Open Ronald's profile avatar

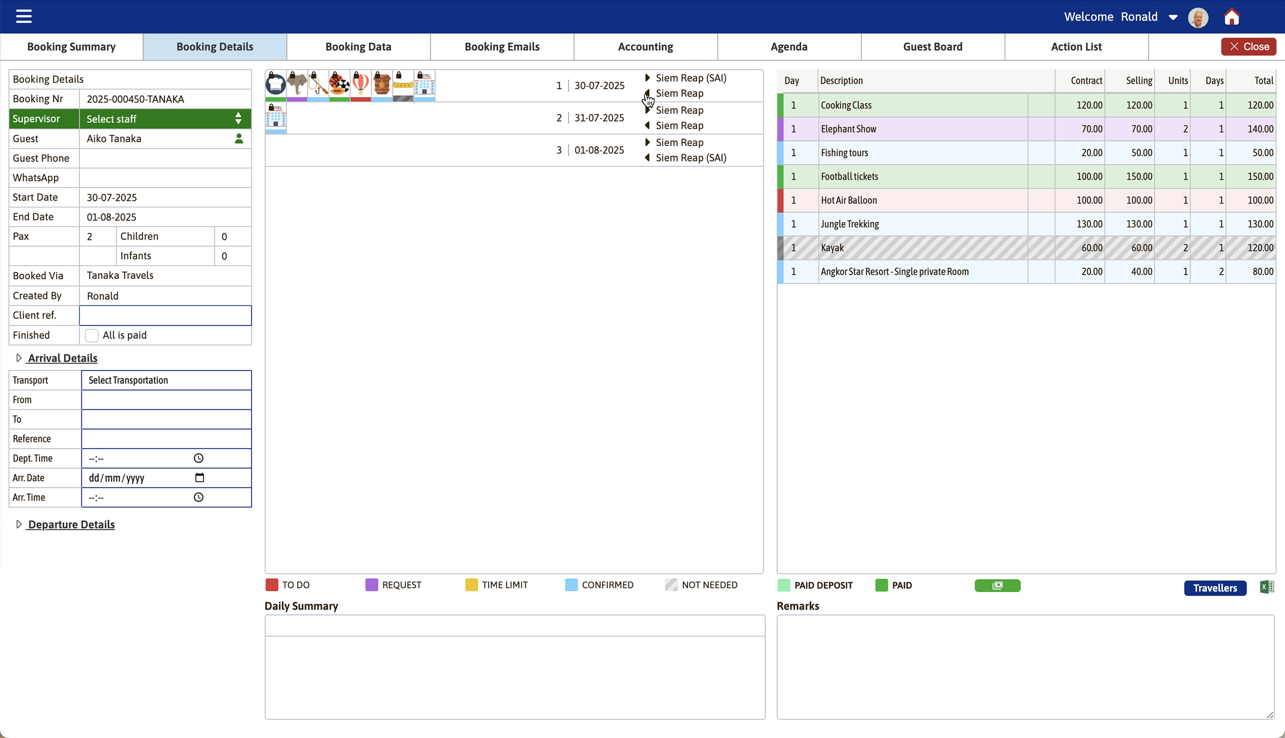click(1198, 17)
